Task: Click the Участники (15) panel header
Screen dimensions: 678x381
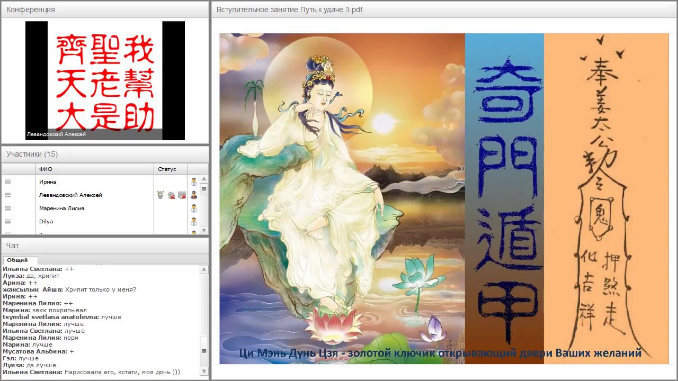Action: pyautogui.click(x=105, y=154)
